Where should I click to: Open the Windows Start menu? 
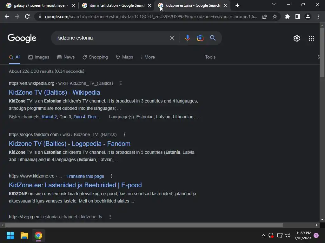pos(10,235)
